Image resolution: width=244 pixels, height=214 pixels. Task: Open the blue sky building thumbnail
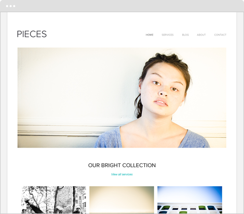coord(190,200)
